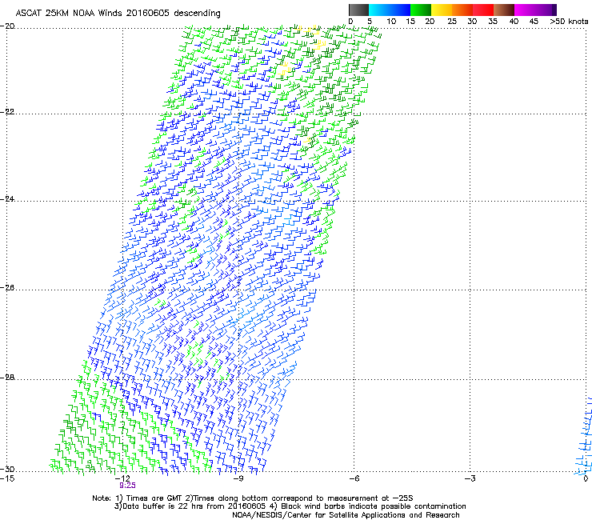Screen dimensions: 592x520
Task: Click the gray 0-5 knots color swatch
Action: coord(358,10)
